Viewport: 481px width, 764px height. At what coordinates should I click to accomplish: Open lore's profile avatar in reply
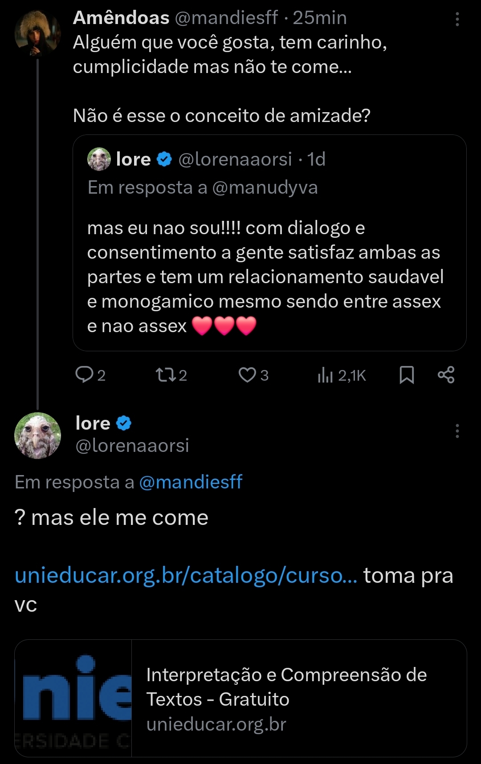pyautogui.click(x=37, y=435)
